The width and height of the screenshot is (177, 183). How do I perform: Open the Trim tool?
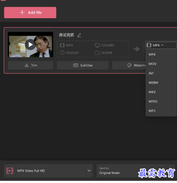pyautogui.click(x=31, y=65)
